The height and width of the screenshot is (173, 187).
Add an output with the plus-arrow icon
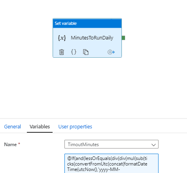(111, 52)
